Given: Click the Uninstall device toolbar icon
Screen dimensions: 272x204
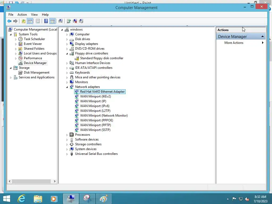Looking at the screenshot, I should pyautogui.click(x=75, y=21).
